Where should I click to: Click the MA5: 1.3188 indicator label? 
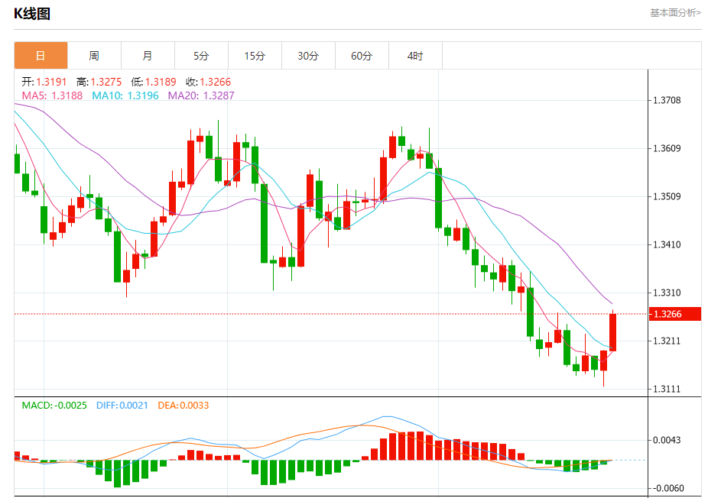point(53,95)
